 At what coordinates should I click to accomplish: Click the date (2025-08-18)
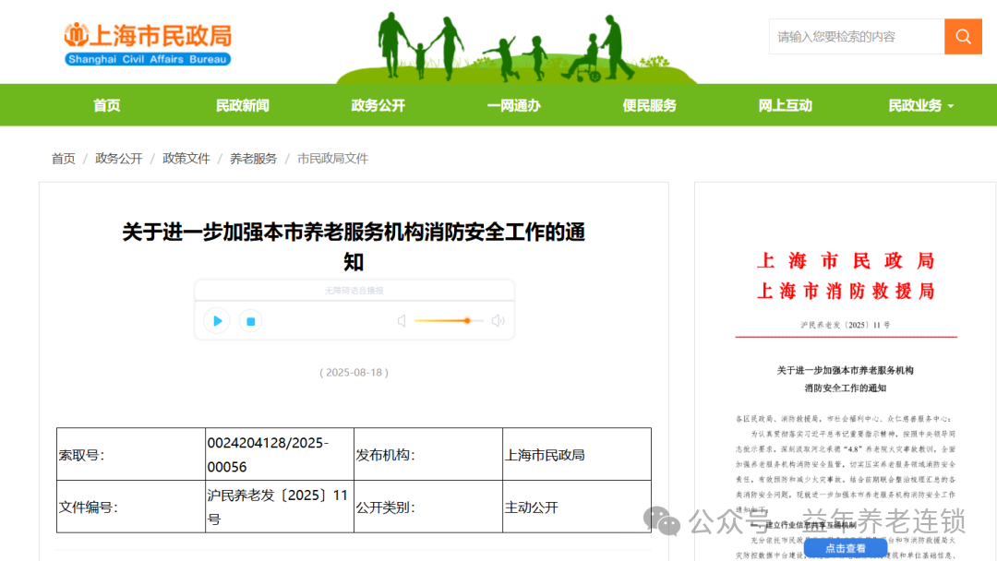pyautogui.click(x=354, y=372)
